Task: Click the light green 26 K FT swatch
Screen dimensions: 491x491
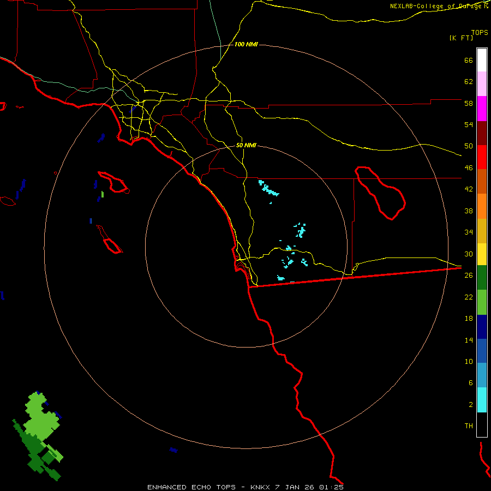Action: (x=482, y=302)
